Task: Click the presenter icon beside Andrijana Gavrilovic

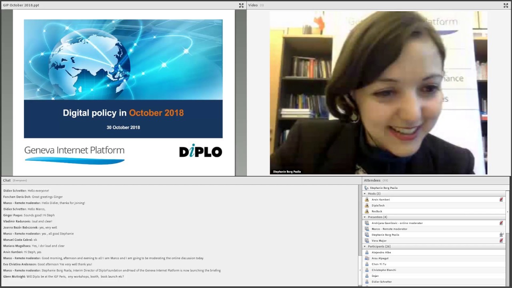Action: [367, 223]
